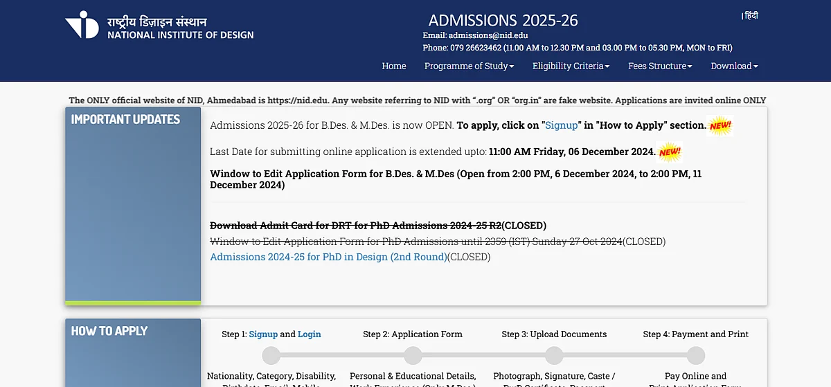
Task: Open Admissions 2024-25 PhD 2nd Round link
Action: [328, 257]
